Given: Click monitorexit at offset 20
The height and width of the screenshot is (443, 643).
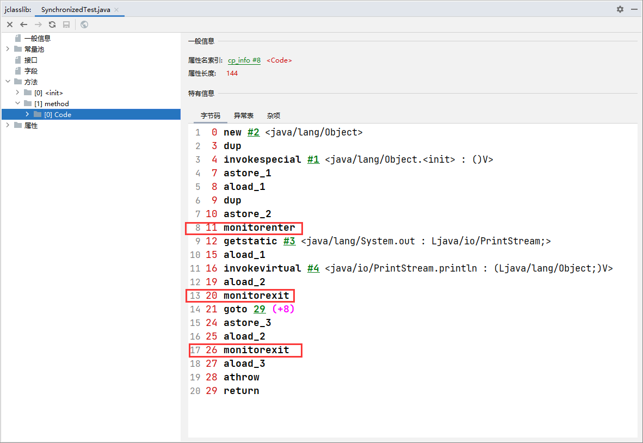Looking at the screenshot, I should click(x=256, y=296).
